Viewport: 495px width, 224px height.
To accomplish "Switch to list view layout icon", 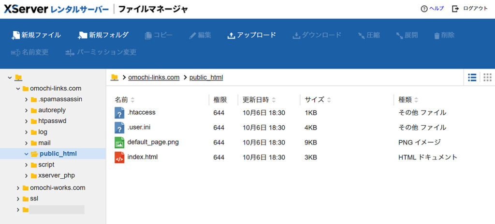I will click(x=472, y=78).
